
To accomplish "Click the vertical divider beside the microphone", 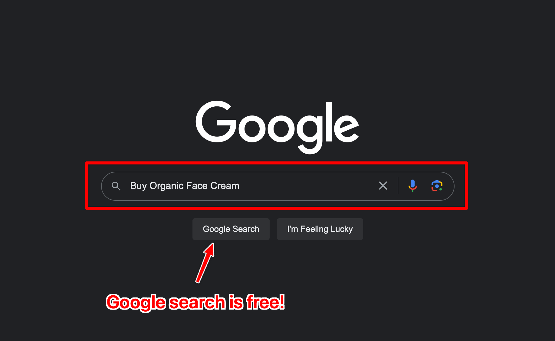I will pos(398,186).
